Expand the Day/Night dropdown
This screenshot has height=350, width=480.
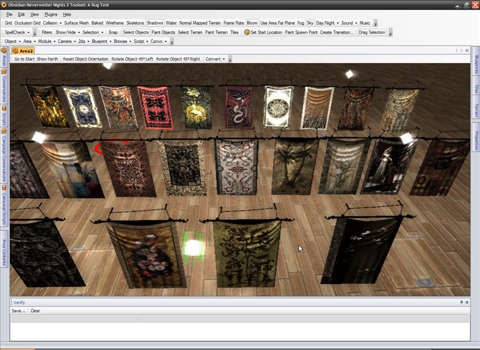pos(327,23)
